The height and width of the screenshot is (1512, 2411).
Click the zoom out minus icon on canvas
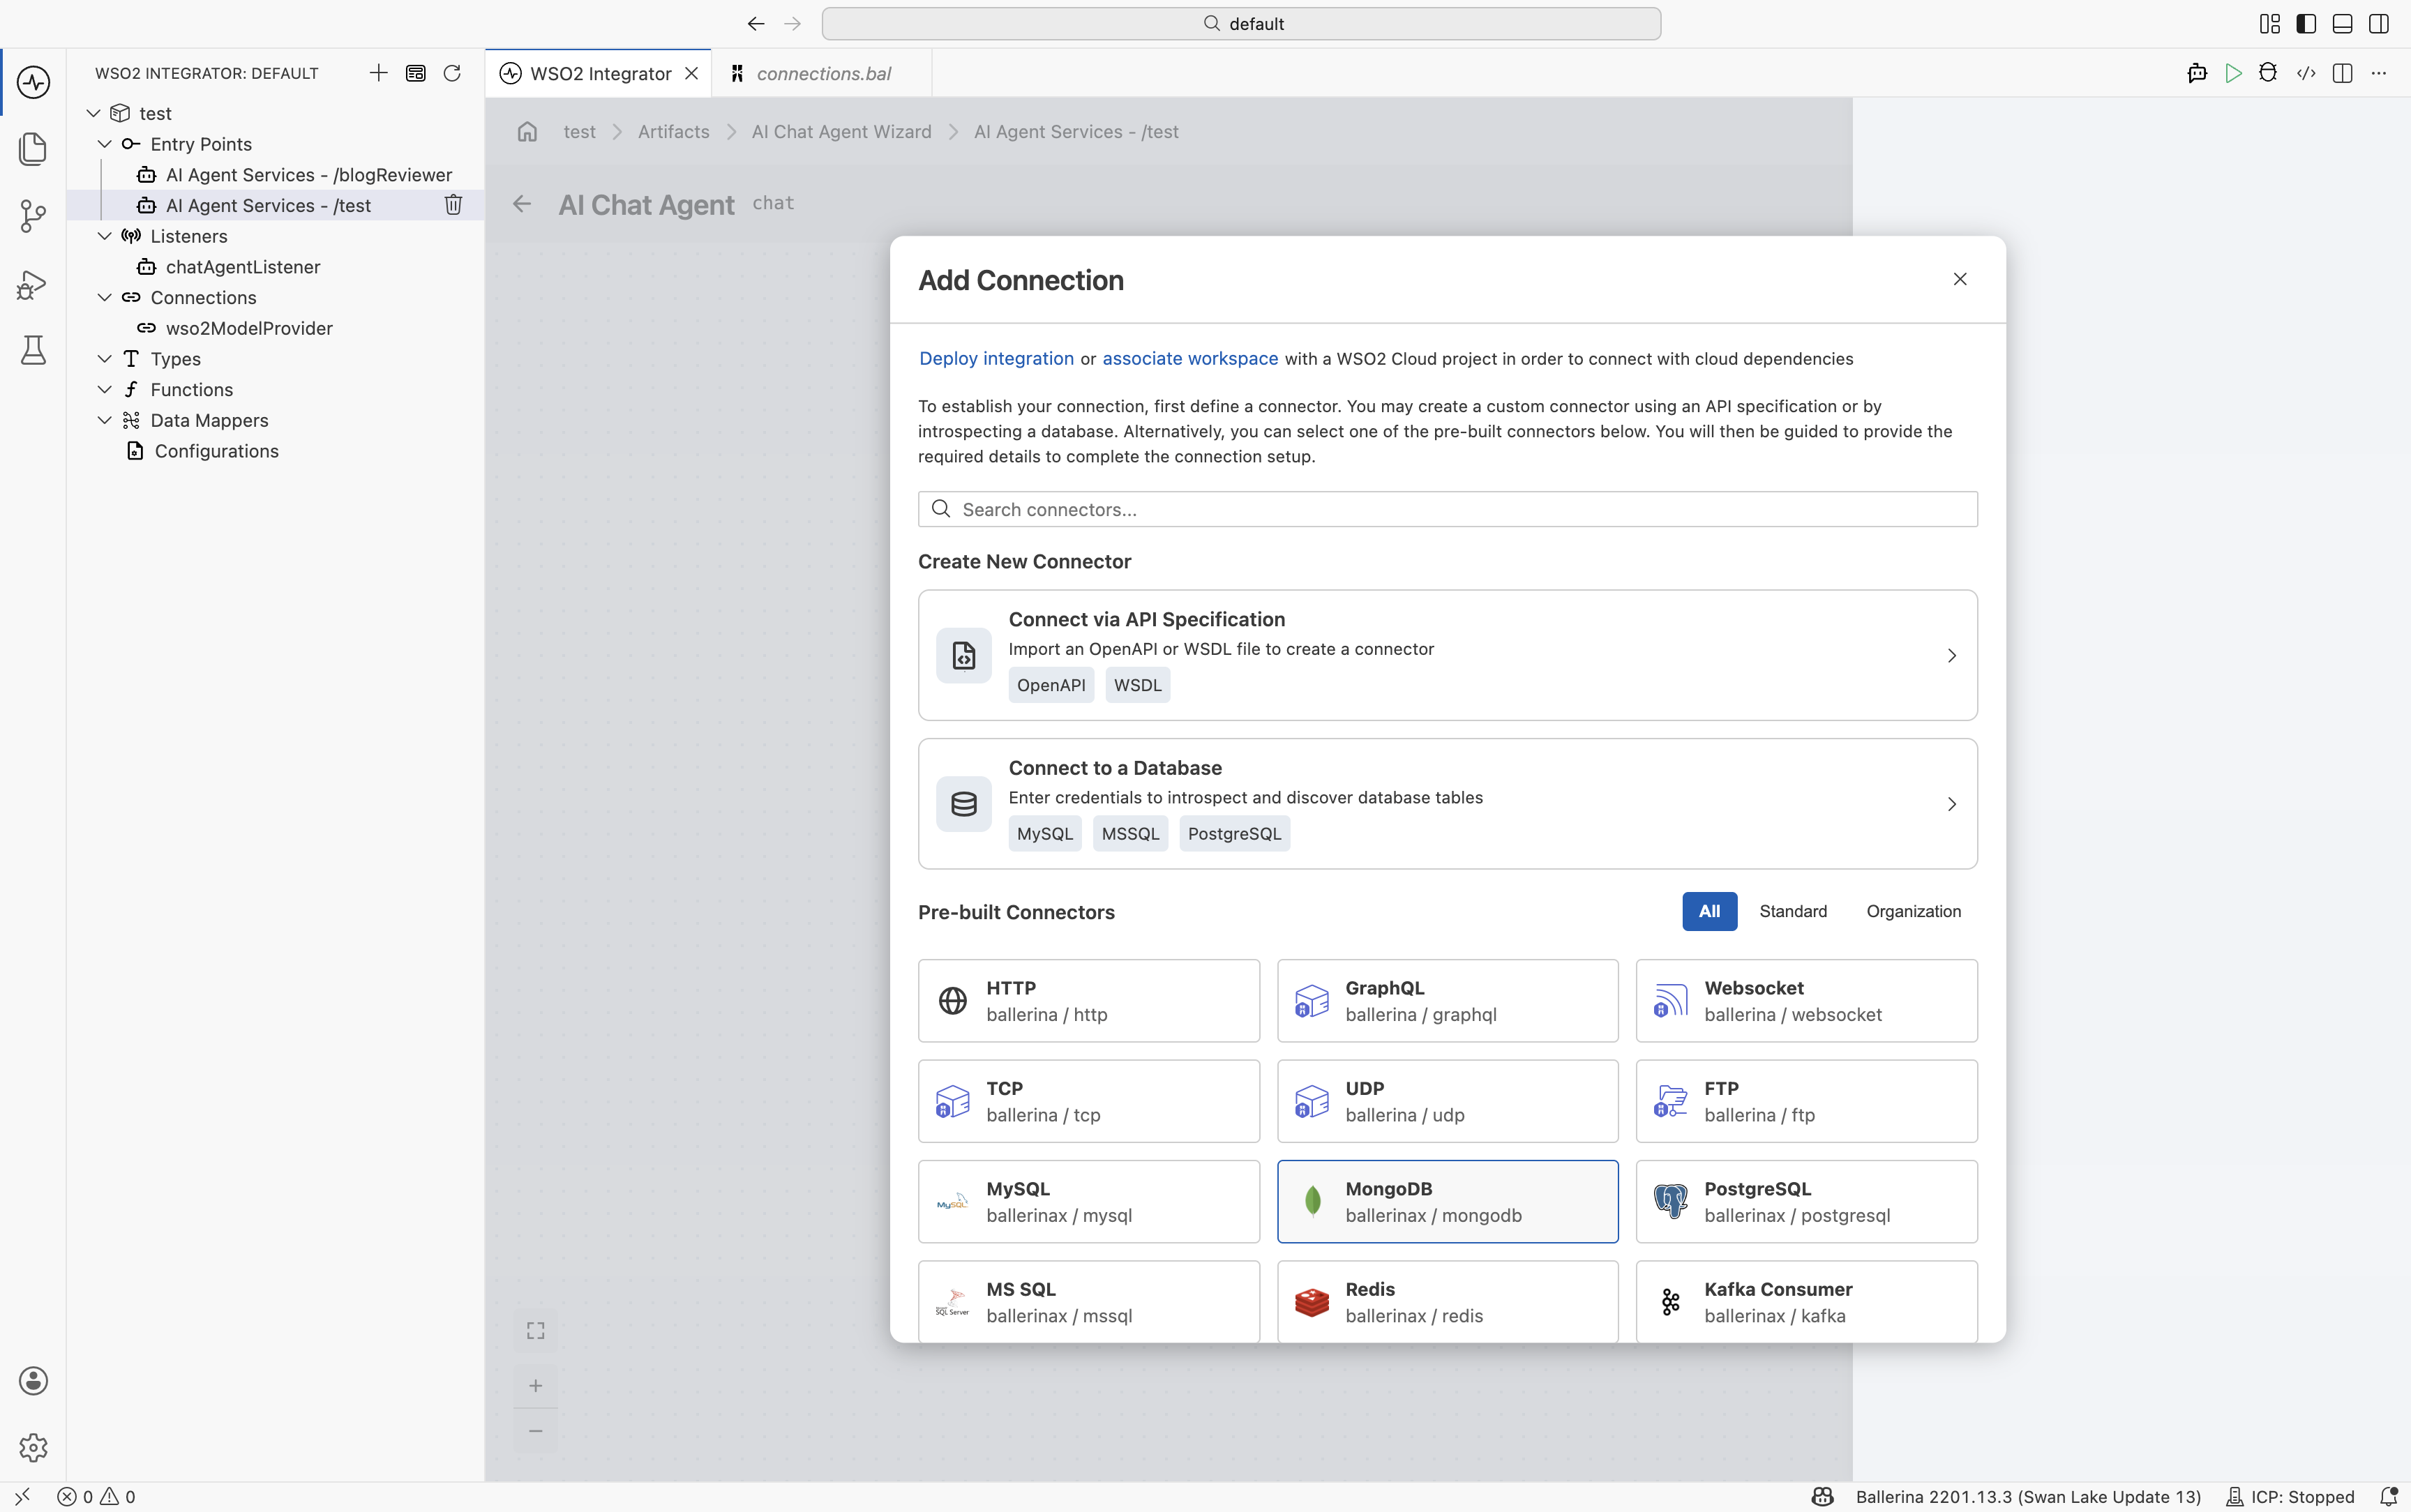tap(536, 1431)
